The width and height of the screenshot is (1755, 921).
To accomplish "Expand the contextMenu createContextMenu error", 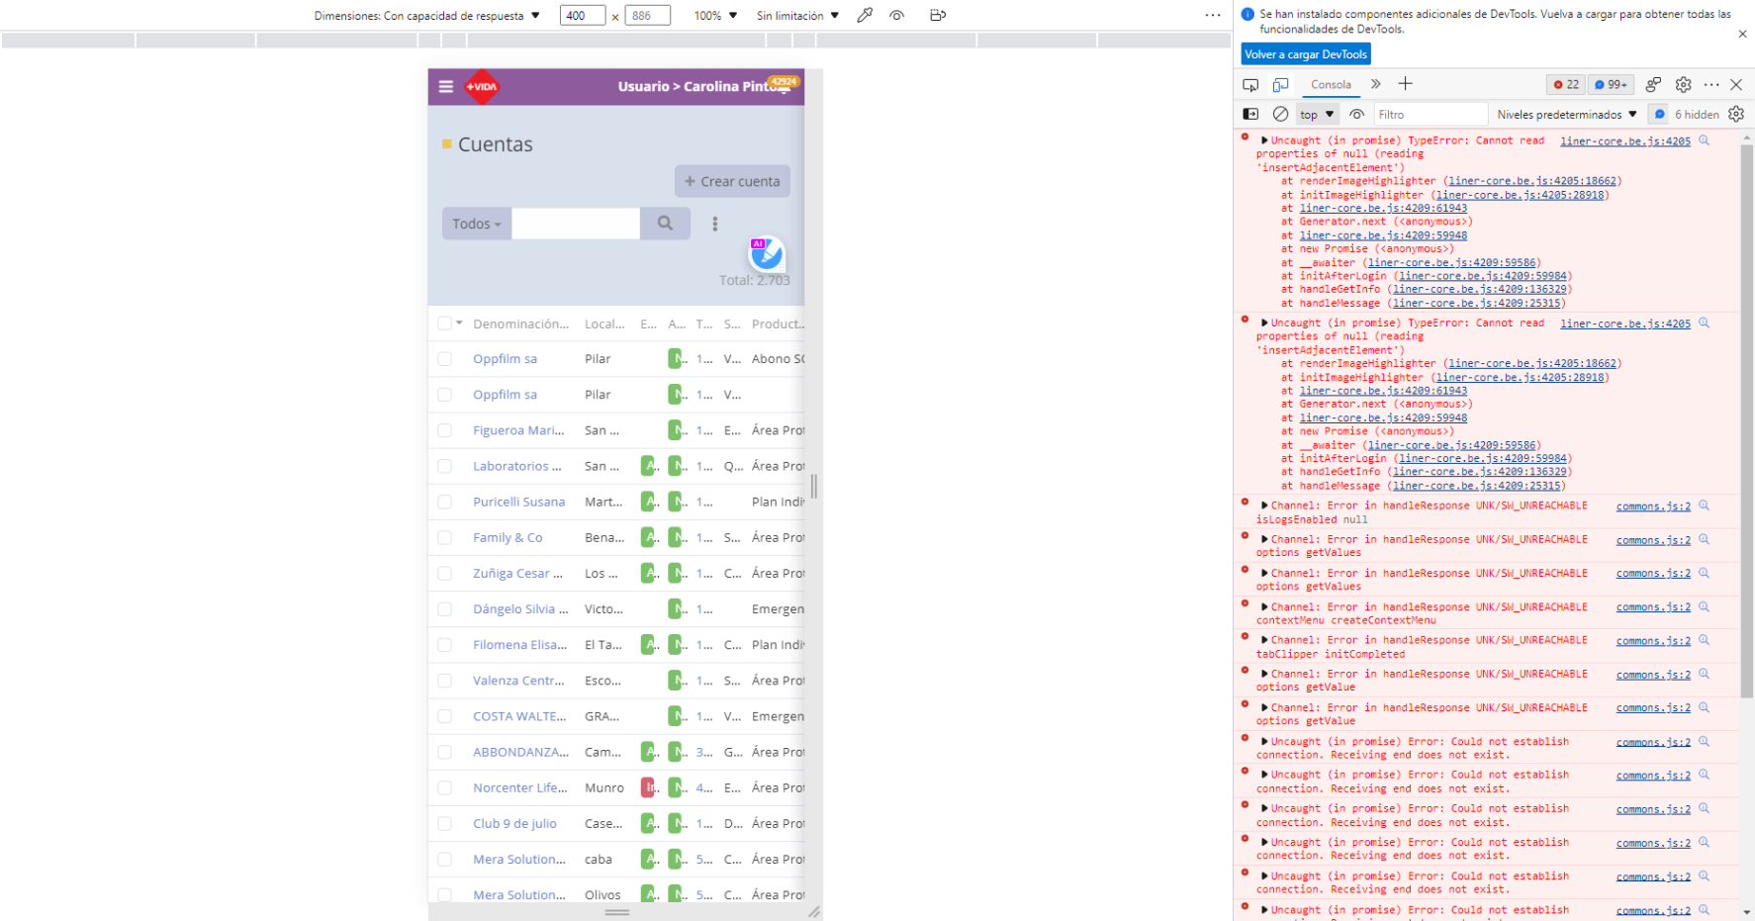I will click(1264, 607).
